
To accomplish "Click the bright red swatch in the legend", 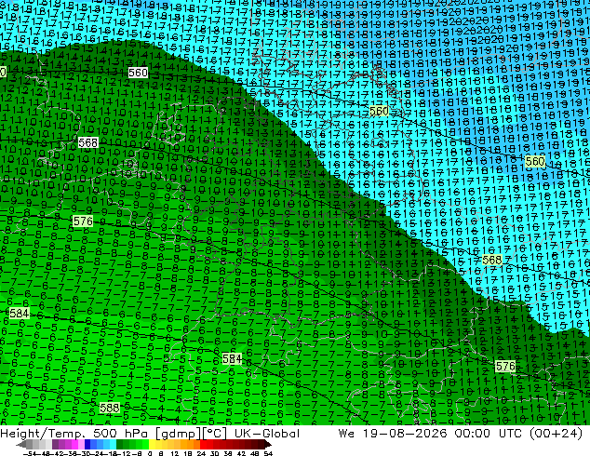I will 203,445.
